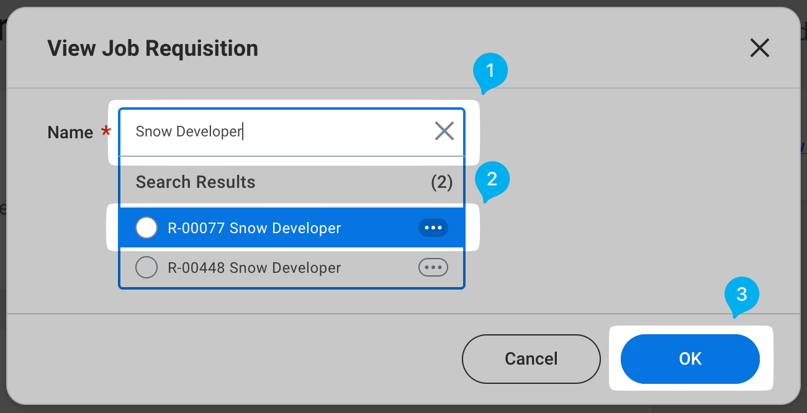Image resolution: width=807 pixels, height=413 pixels.
Task: Choose the R-00077 Snow Developer result text
Action: point(255,228)
